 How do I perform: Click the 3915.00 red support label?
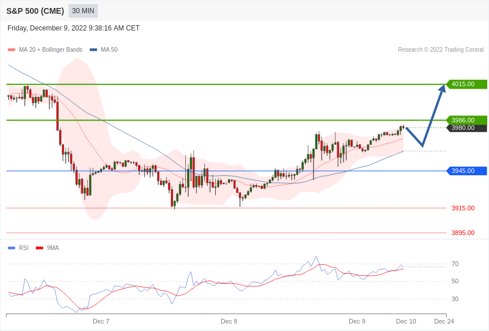(x=463, y=208)
